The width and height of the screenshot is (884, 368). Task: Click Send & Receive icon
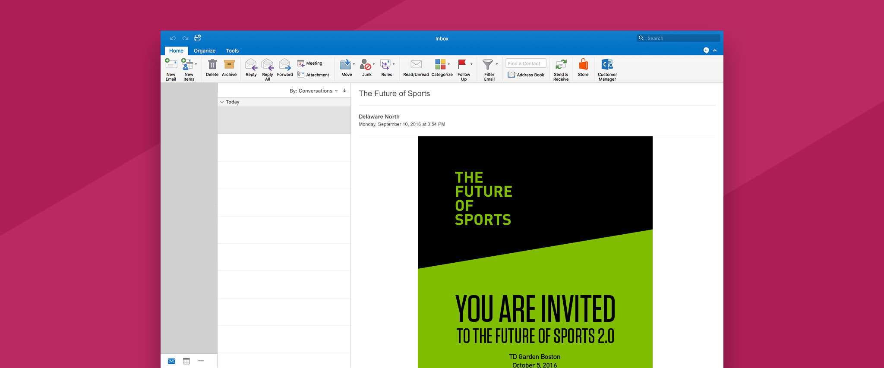tap(561, 65)
